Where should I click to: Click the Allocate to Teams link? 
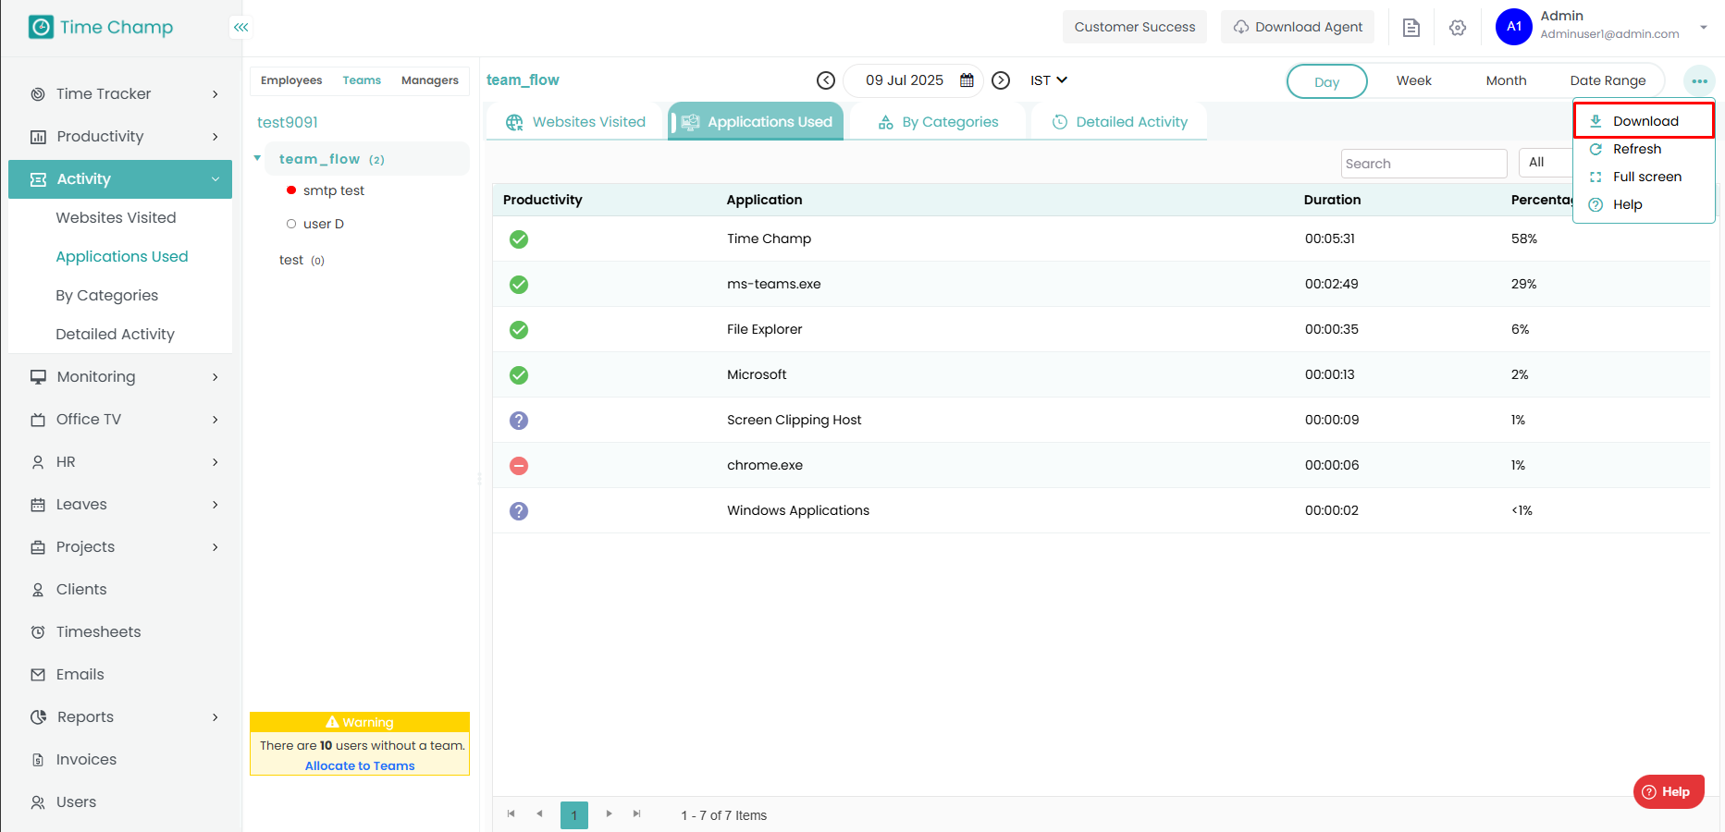click(360, 765)
